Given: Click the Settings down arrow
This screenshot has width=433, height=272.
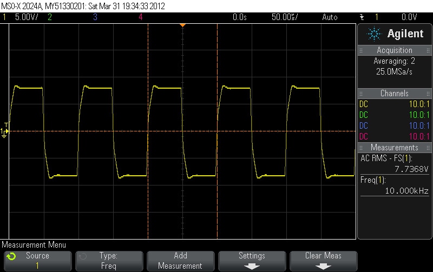Looking at the screenshot, I should click(x=252, y=267).
